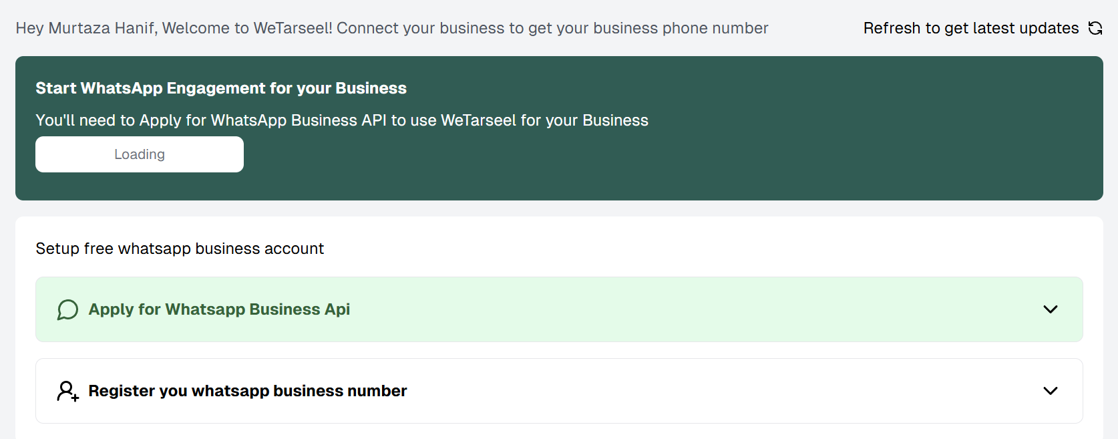
Task: Click the add-user icon in Register row
Action: point(67,391)
